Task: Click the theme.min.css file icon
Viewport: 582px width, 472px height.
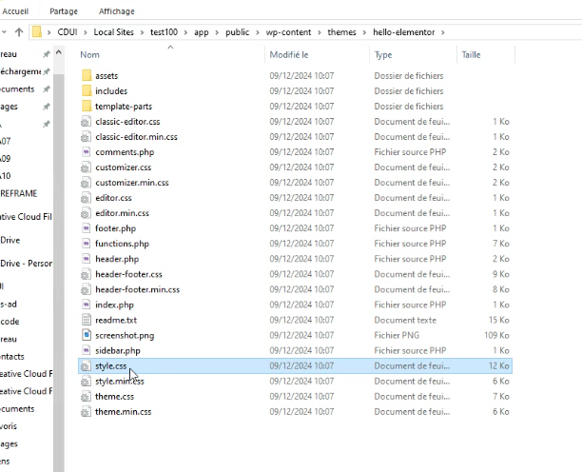Action: 87,411
